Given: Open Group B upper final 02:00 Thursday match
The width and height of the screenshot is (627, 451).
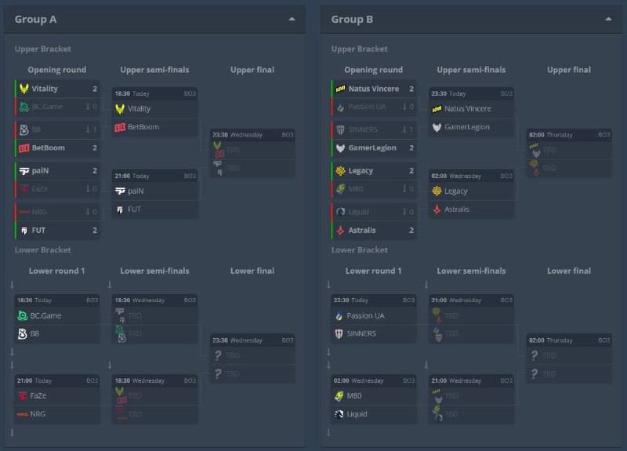Looking at the screenshot, I should 569,153.
